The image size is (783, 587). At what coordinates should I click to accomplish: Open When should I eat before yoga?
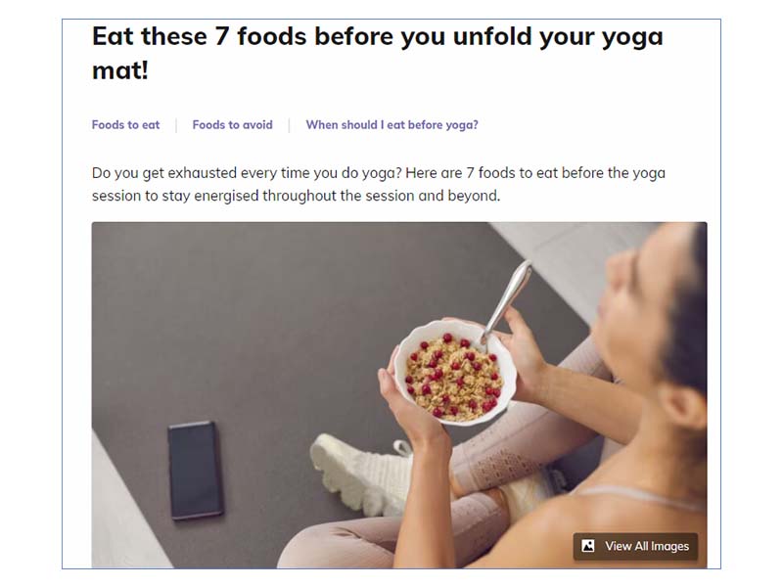(x=392, y=125)
